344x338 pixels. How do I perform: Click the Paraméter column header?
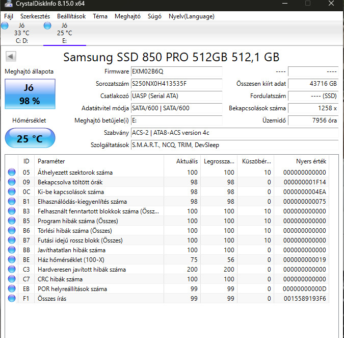99,161
